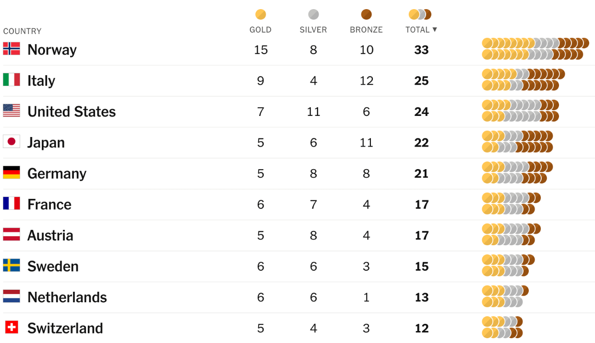Open the Netherlands country name link

(67, 297)
